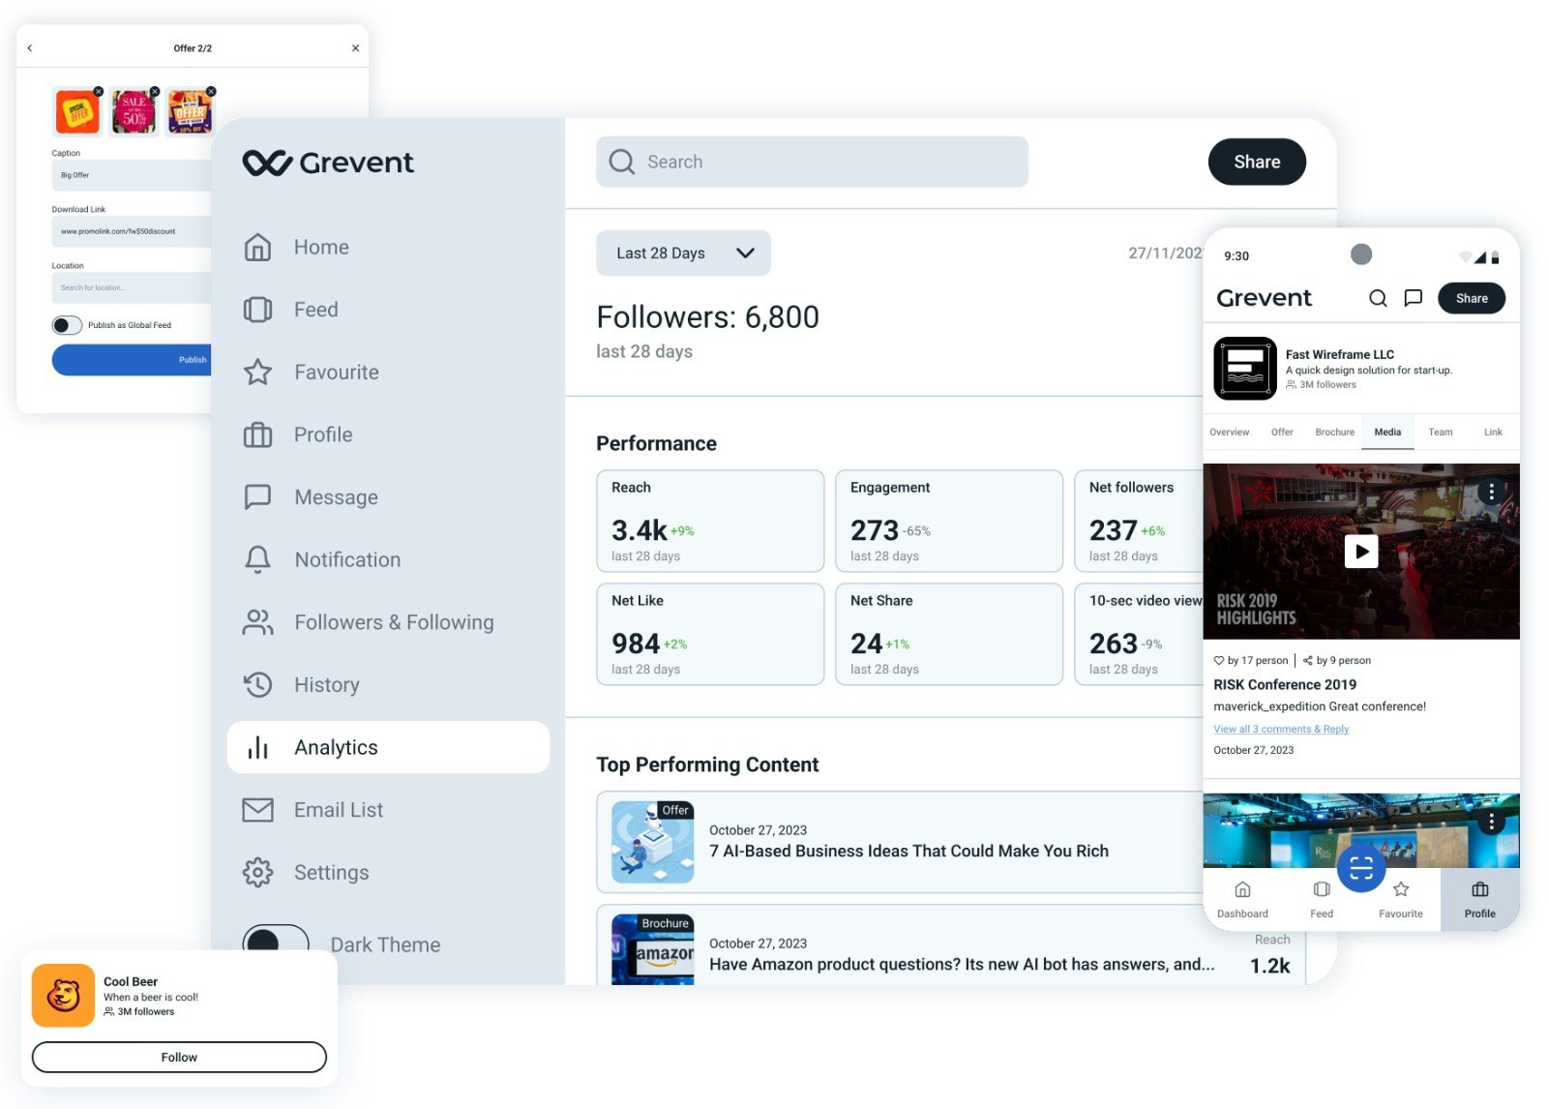Share the RISK Conference post share icon

point(1308,661)
